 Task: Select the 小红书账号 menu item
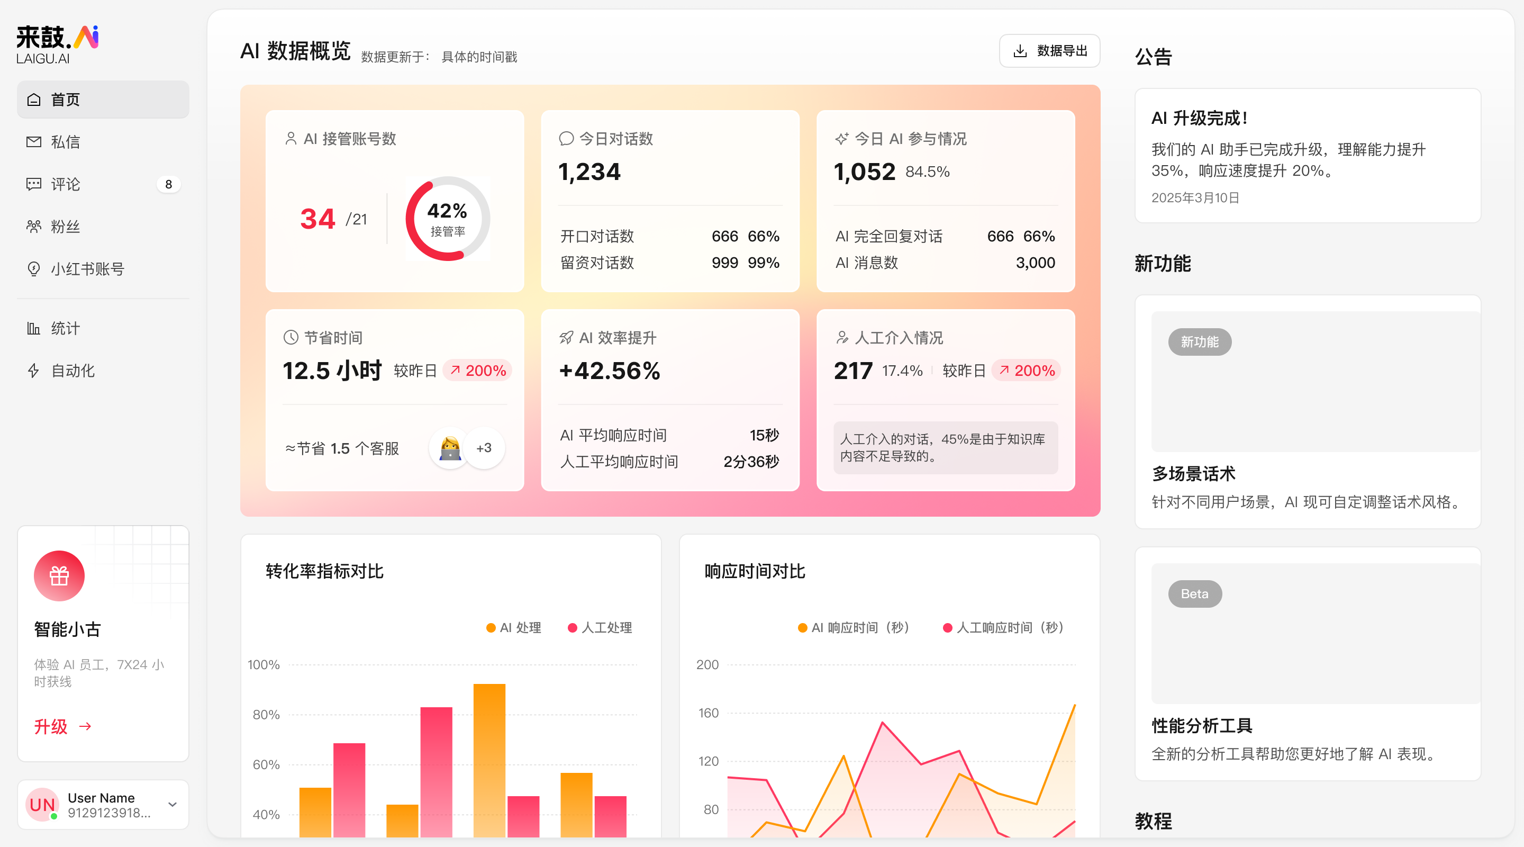click(87, 269)
